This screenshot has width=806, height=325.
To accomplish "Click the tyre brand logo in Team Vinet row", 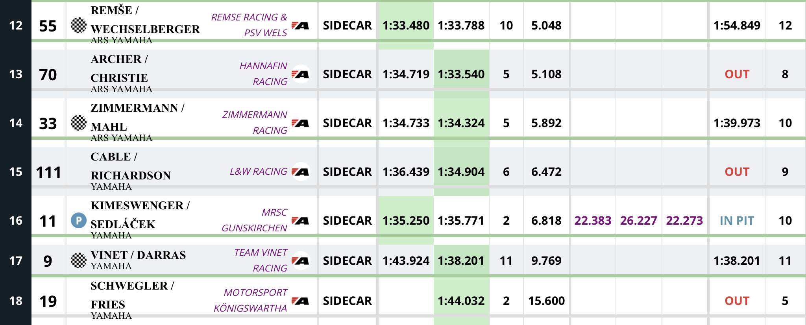I will click(301, 260).
